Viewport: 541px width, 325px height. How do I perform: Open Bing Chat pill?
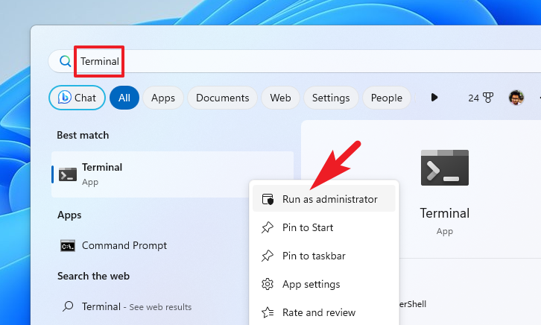[x=77, y=98]
